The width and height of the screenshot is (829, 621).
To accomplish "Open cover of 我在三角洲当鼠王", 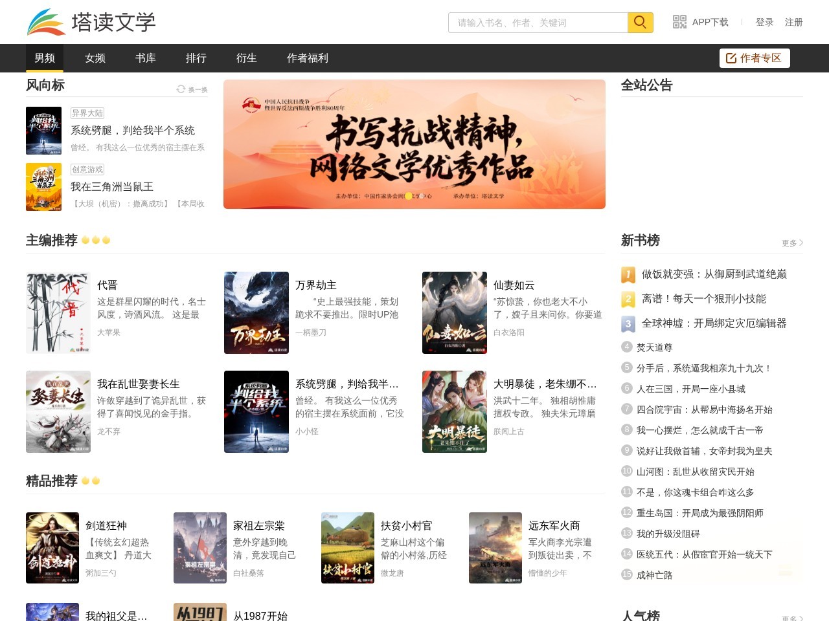I will [43, 187].
